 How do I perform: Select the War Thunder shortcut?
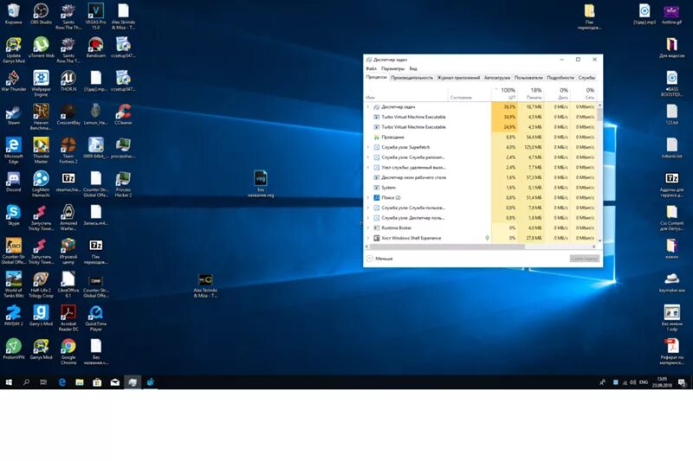(x=14, y=80)
